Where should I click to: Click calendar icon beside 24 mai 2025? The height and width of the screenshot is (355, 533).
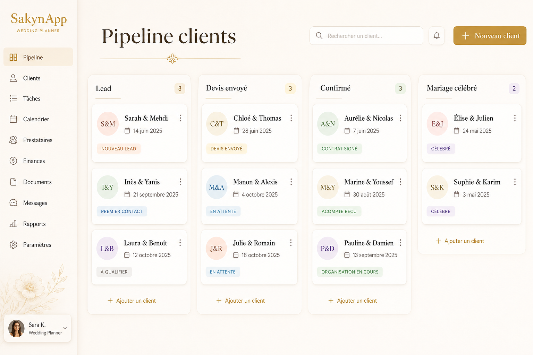point(457,131)
